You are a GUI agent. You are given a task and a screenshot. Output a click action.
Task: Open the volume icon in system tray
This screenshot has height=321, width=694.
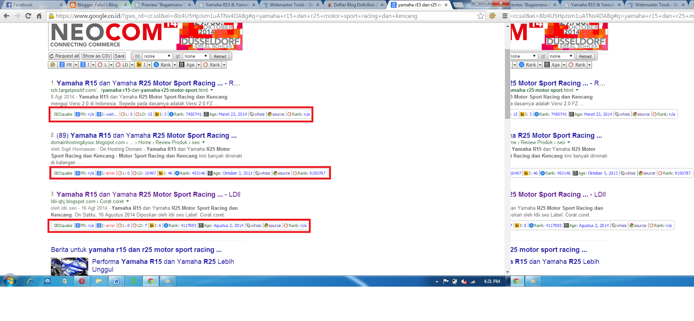(x=464, y=282)
